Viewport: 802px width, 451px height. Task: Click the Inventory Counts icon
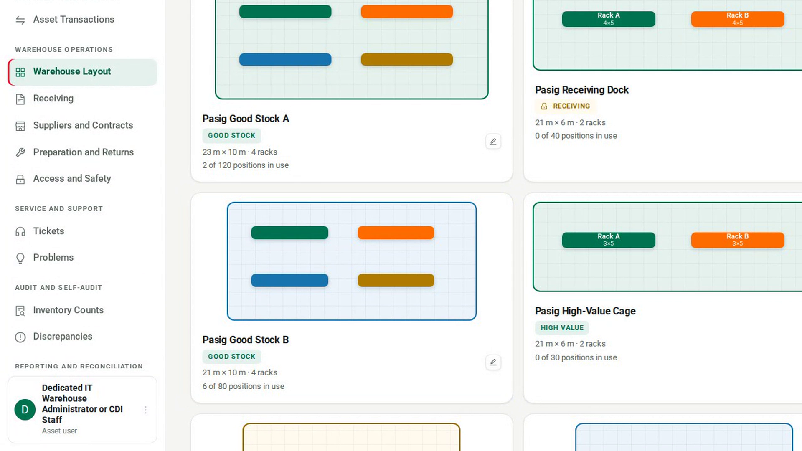(20, 311)
